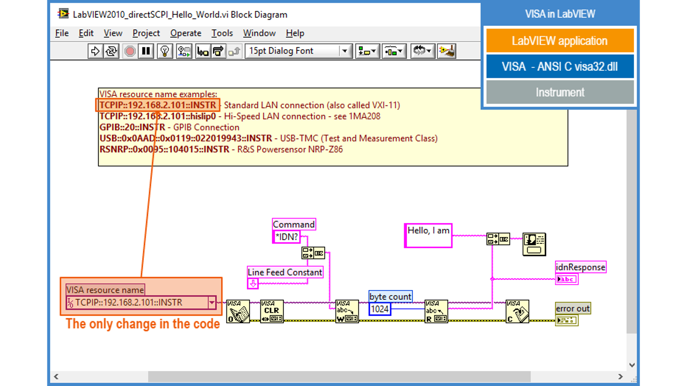Toggle Highlight Execution light bulb
The height and width of the screenshot is (386, 687).
165,51
